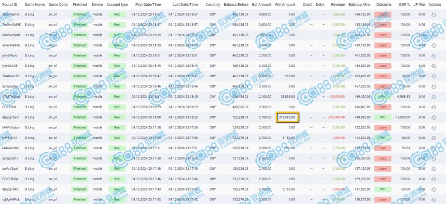446x204 pixels.
Task: Click the Outcome column header
Action: [383, 5]
